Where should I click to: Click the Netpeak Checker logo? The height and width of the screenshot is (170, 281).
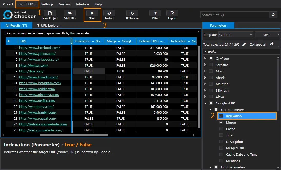pos(19,15)
